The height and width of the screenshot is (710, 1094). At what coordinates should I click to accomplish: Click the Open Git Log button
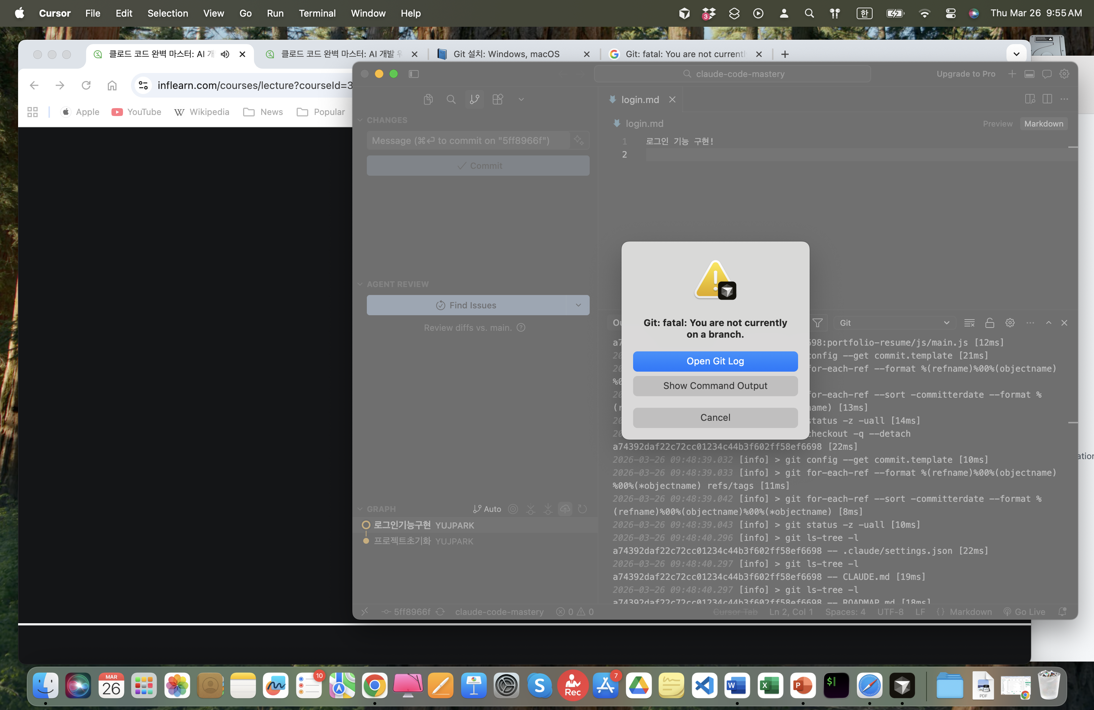tap(715, 361)
